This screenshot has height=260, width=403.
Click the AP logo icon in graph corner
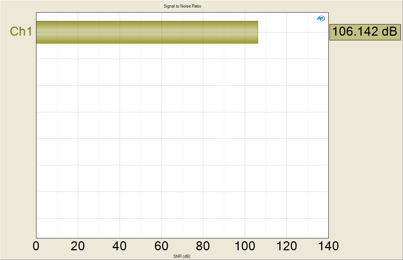[320, 18]
